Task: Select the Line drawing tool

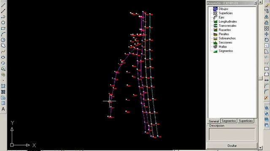Action: click(3, 5)
